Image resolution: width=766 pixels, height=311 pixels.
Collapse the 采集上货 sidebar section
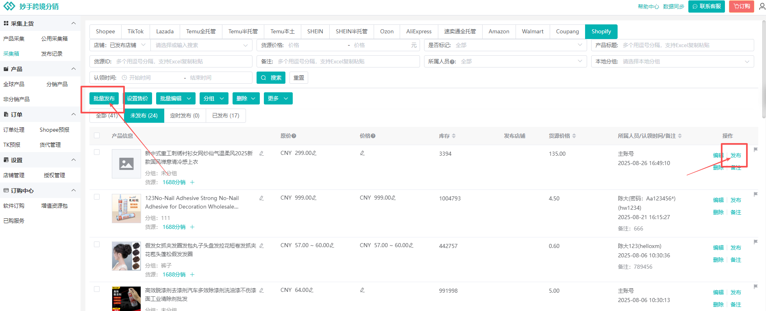(x=74, y=23)
